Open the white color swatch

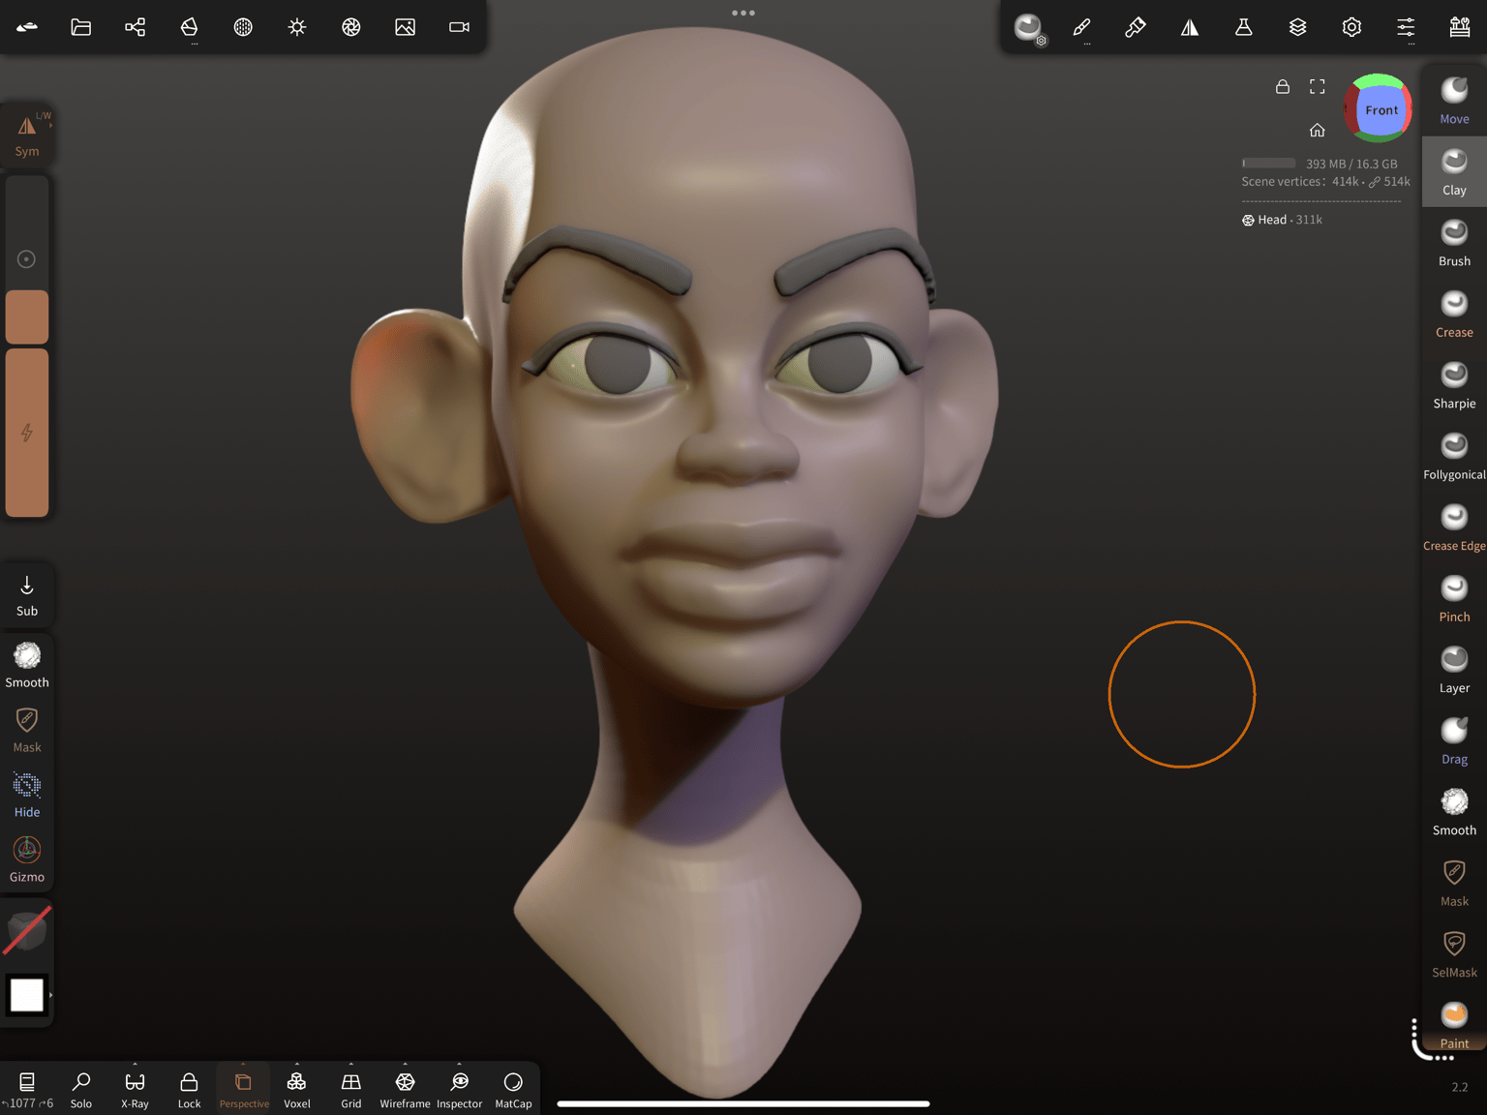(26, 995)
